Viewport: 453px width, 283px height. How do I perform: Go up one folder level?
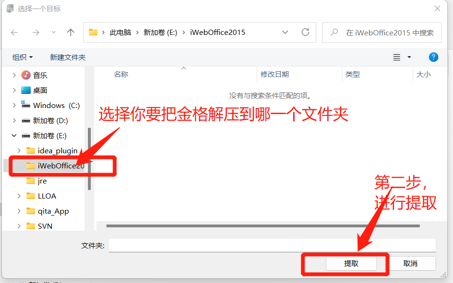[71, 33]
